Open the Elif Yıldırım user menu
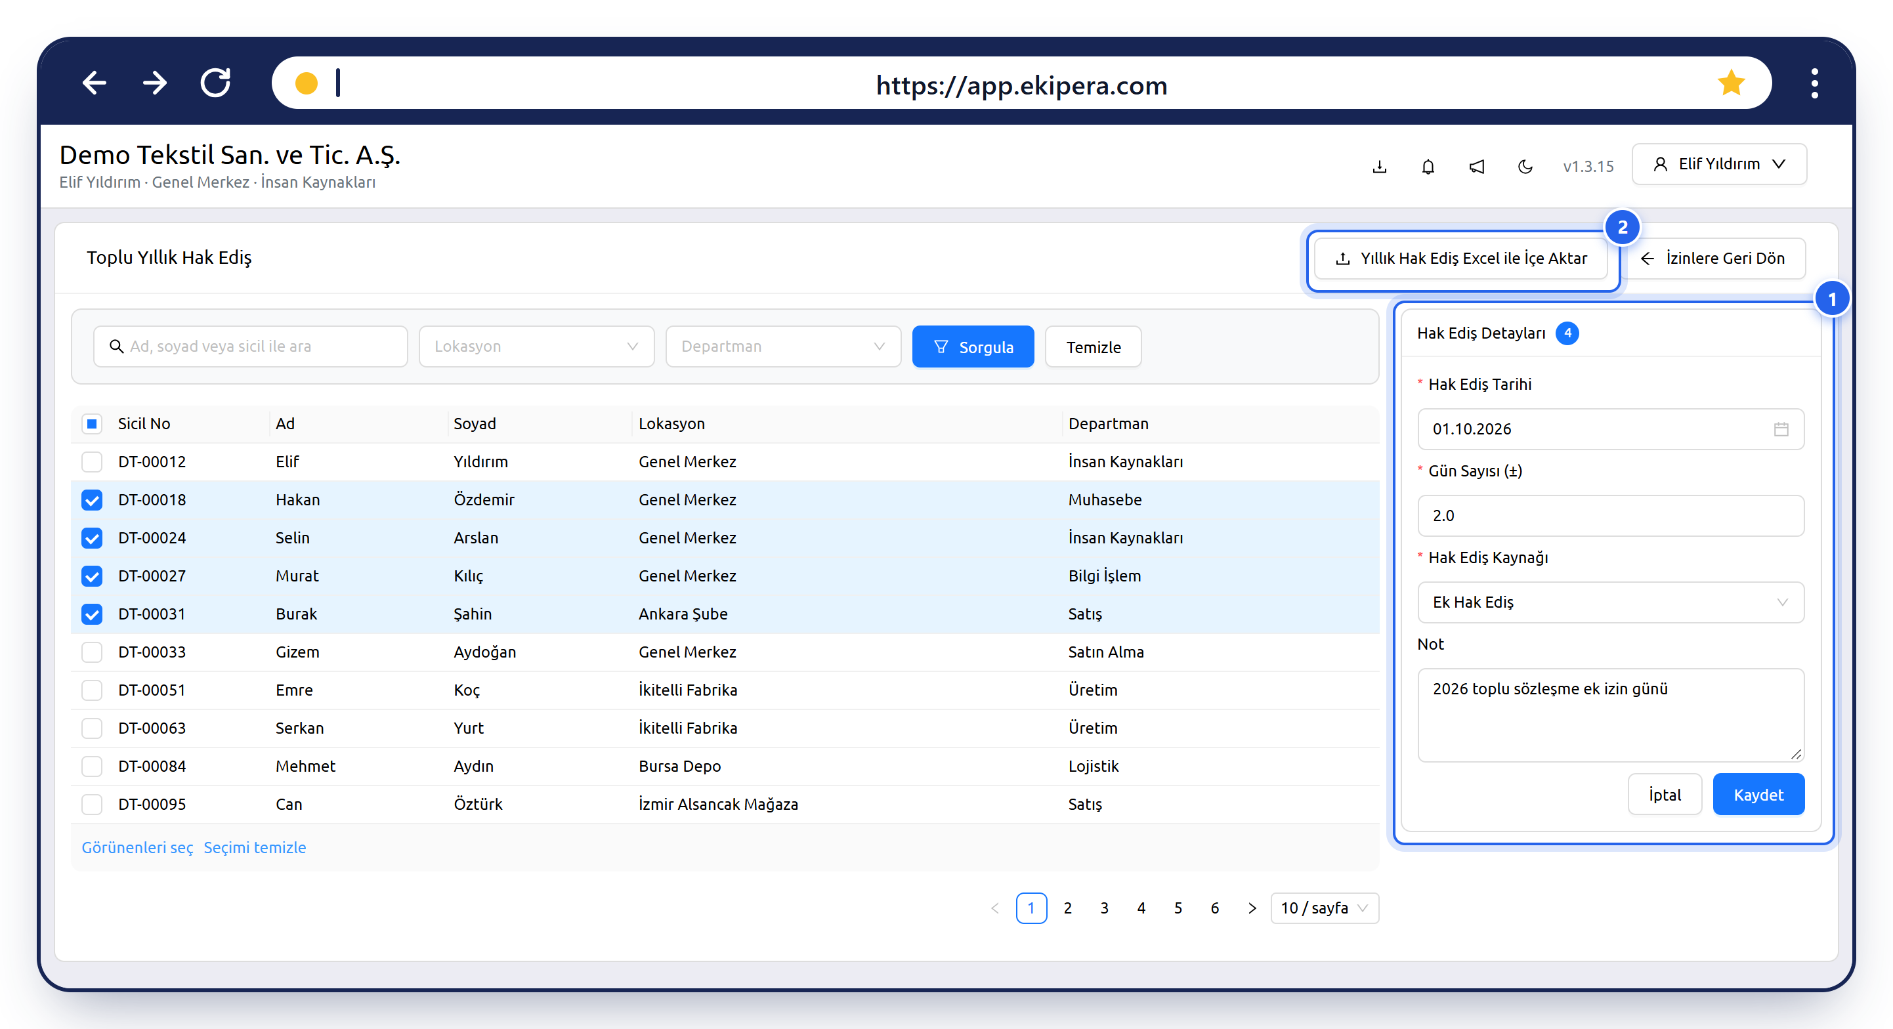Image resolution: width=1893 pixels, height=1029 pixels. click(1719, 164)
